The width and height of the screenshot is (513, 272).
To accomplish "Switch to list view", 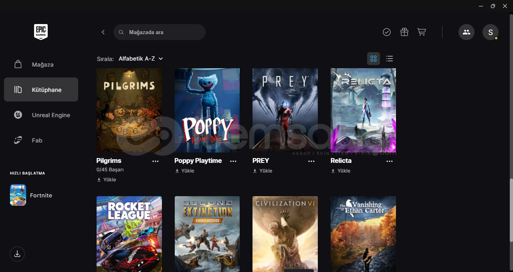I will click(x=389, y=59).
